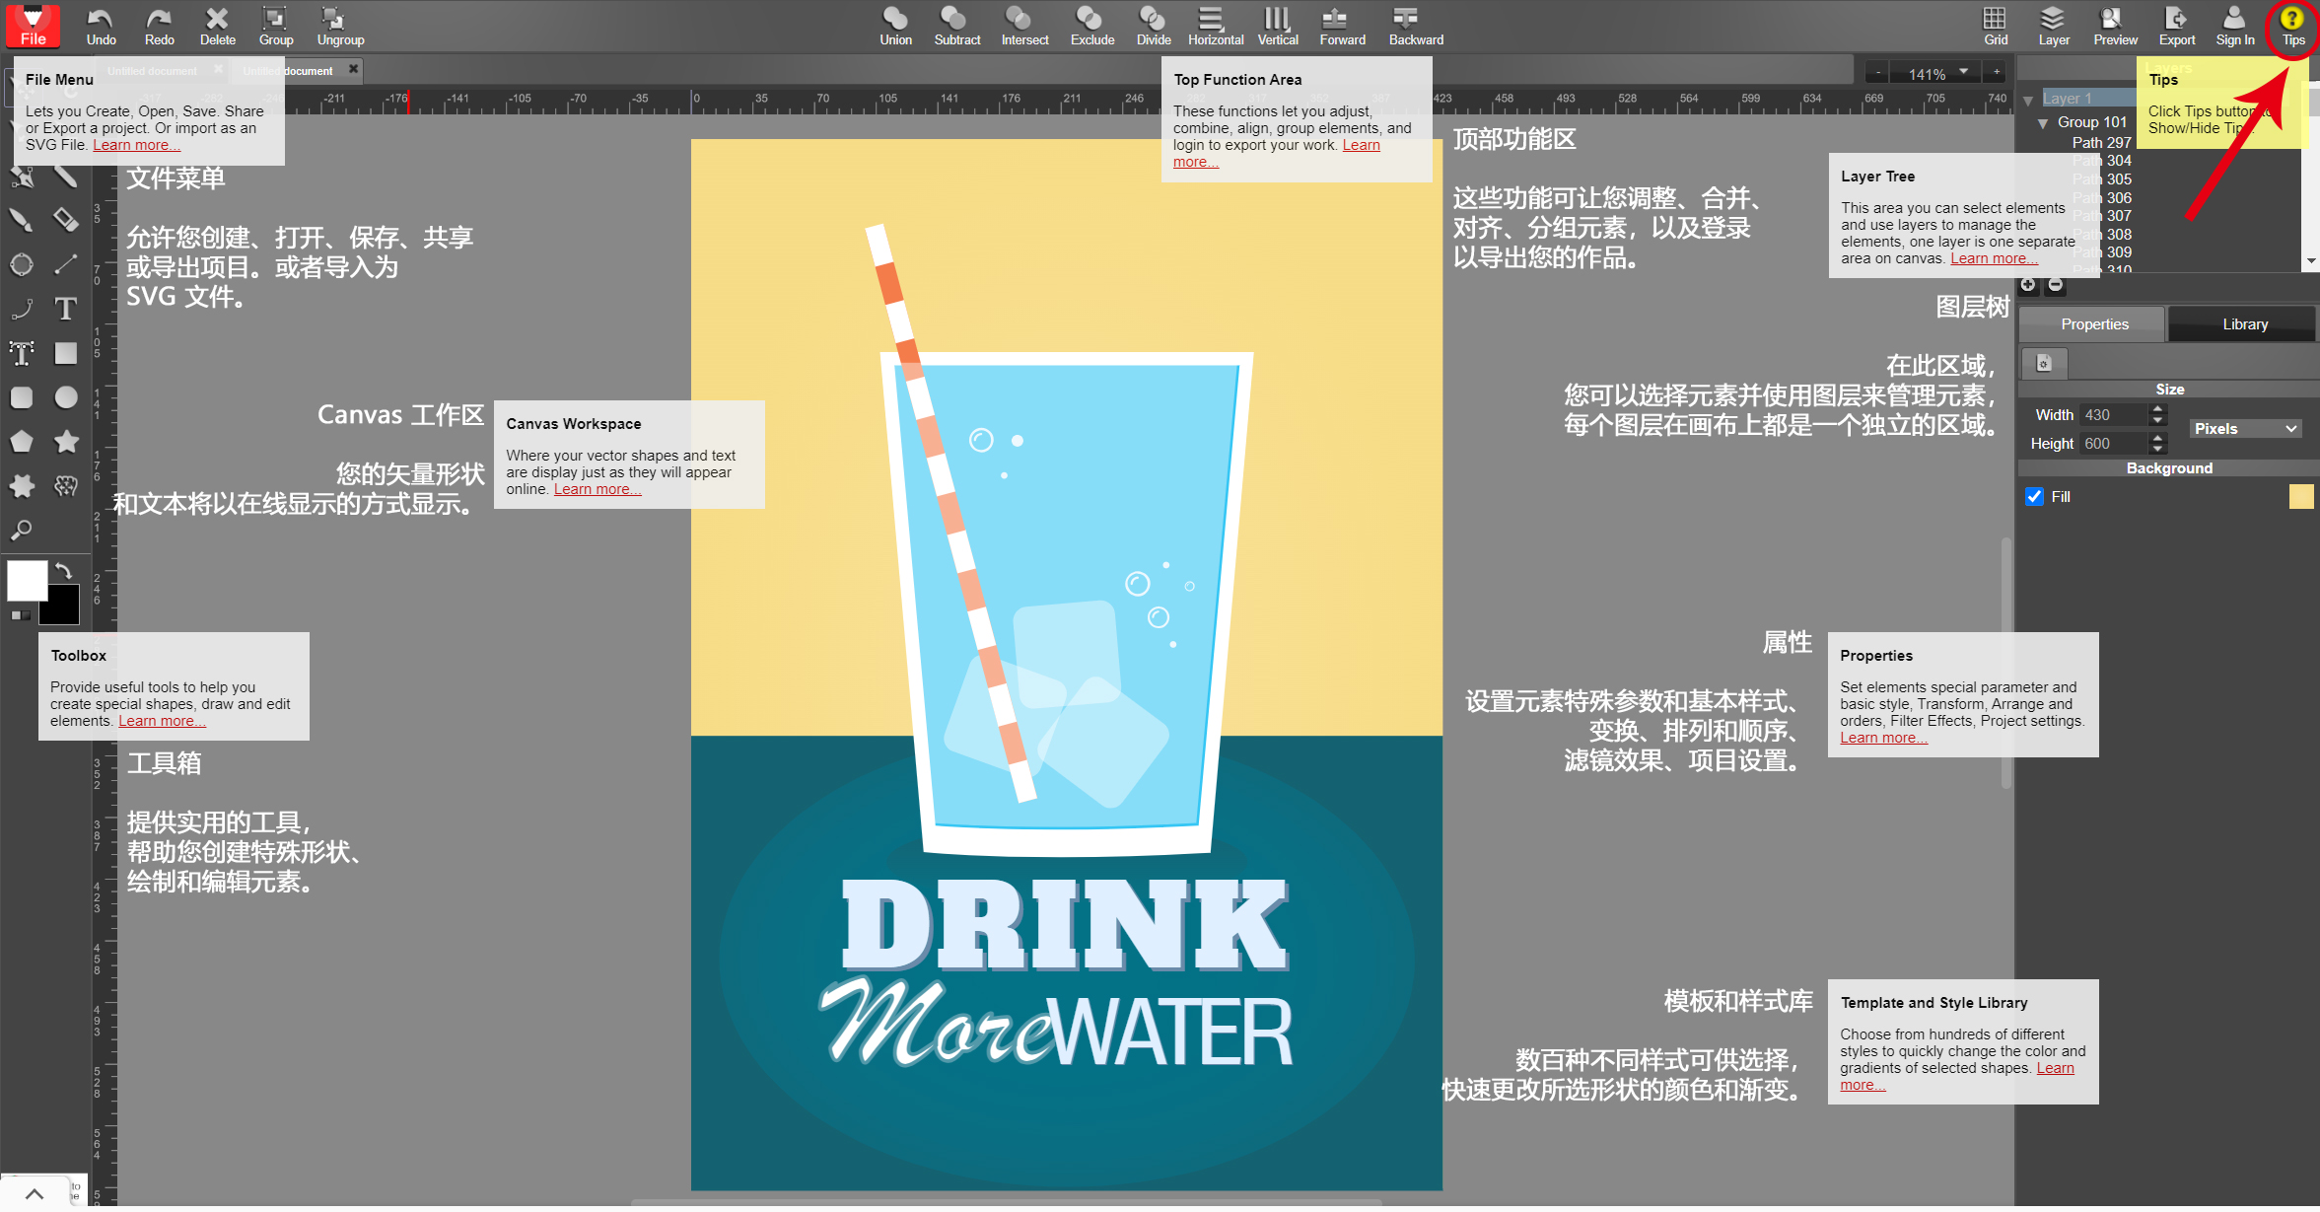Collapse the Group 101 layer group
Image resolution: width=2320 pixels, height=1212 pixels.
[x=2043, y=122]
